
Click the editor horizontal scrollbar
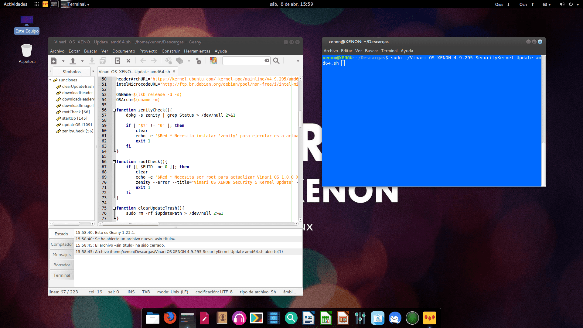pyautogui.click(x=131, y=224)
